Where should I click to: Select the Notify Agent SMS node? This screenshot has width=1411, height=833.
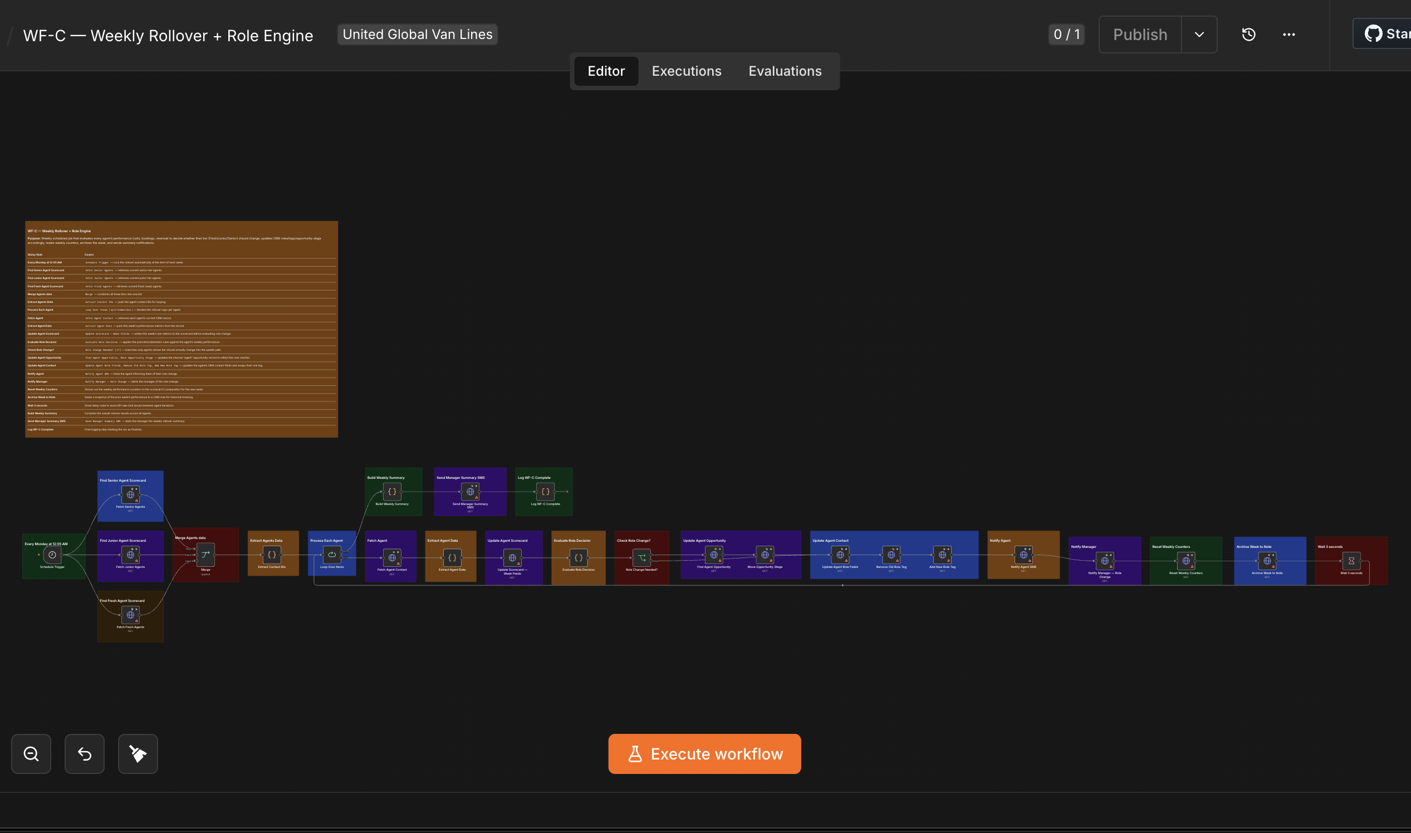(x=1023, y=555)
